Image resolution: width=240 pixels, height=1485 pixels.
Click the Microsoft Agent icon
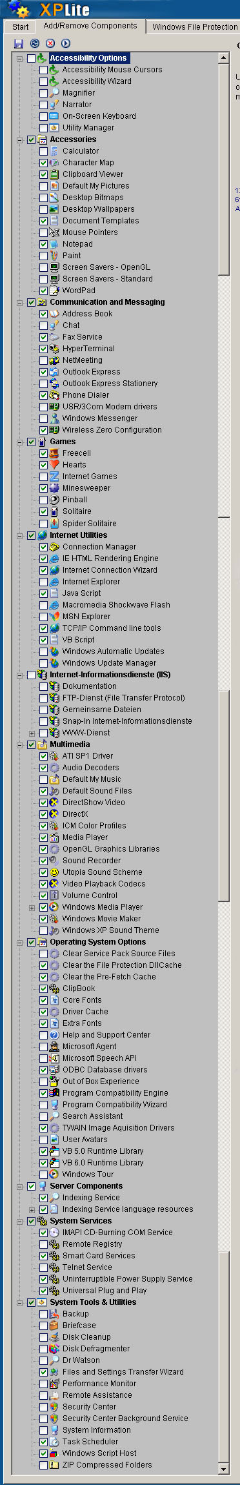pyautogui.click(x=55, y=1047)
